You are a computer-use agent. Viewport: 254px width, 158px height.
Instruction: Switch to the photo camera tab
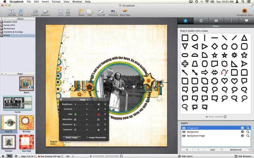[216, 21]
